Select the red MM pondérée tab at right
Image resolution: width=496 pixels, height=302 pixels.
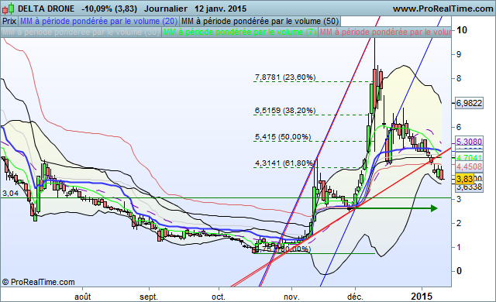385,32
